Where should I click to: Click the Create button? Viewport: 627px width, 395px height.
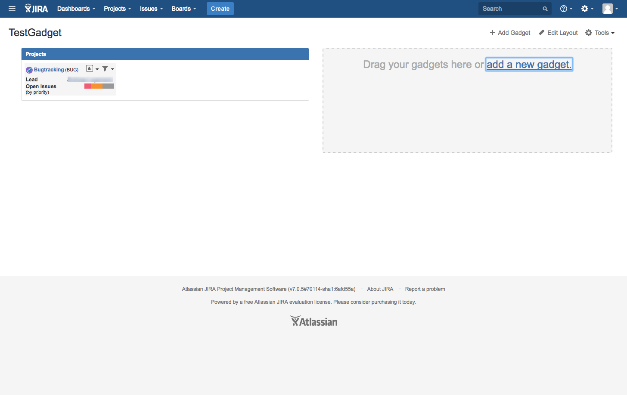click(x=220, y=9)
